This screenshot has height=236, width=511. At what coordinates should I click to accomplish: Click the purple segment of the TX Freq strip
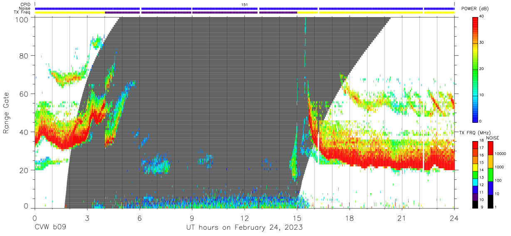pyautogui.click(x=201, y=12)
